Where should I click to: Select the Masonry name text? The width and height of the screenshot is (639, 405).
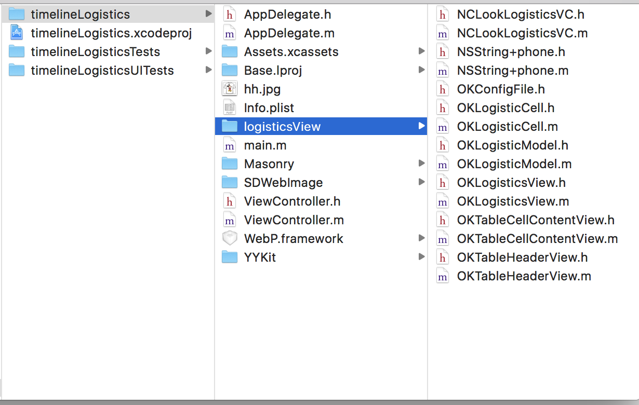tap(269, 164)
